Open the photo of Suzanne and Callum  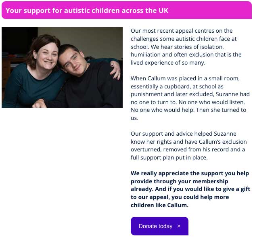[62, 67]
